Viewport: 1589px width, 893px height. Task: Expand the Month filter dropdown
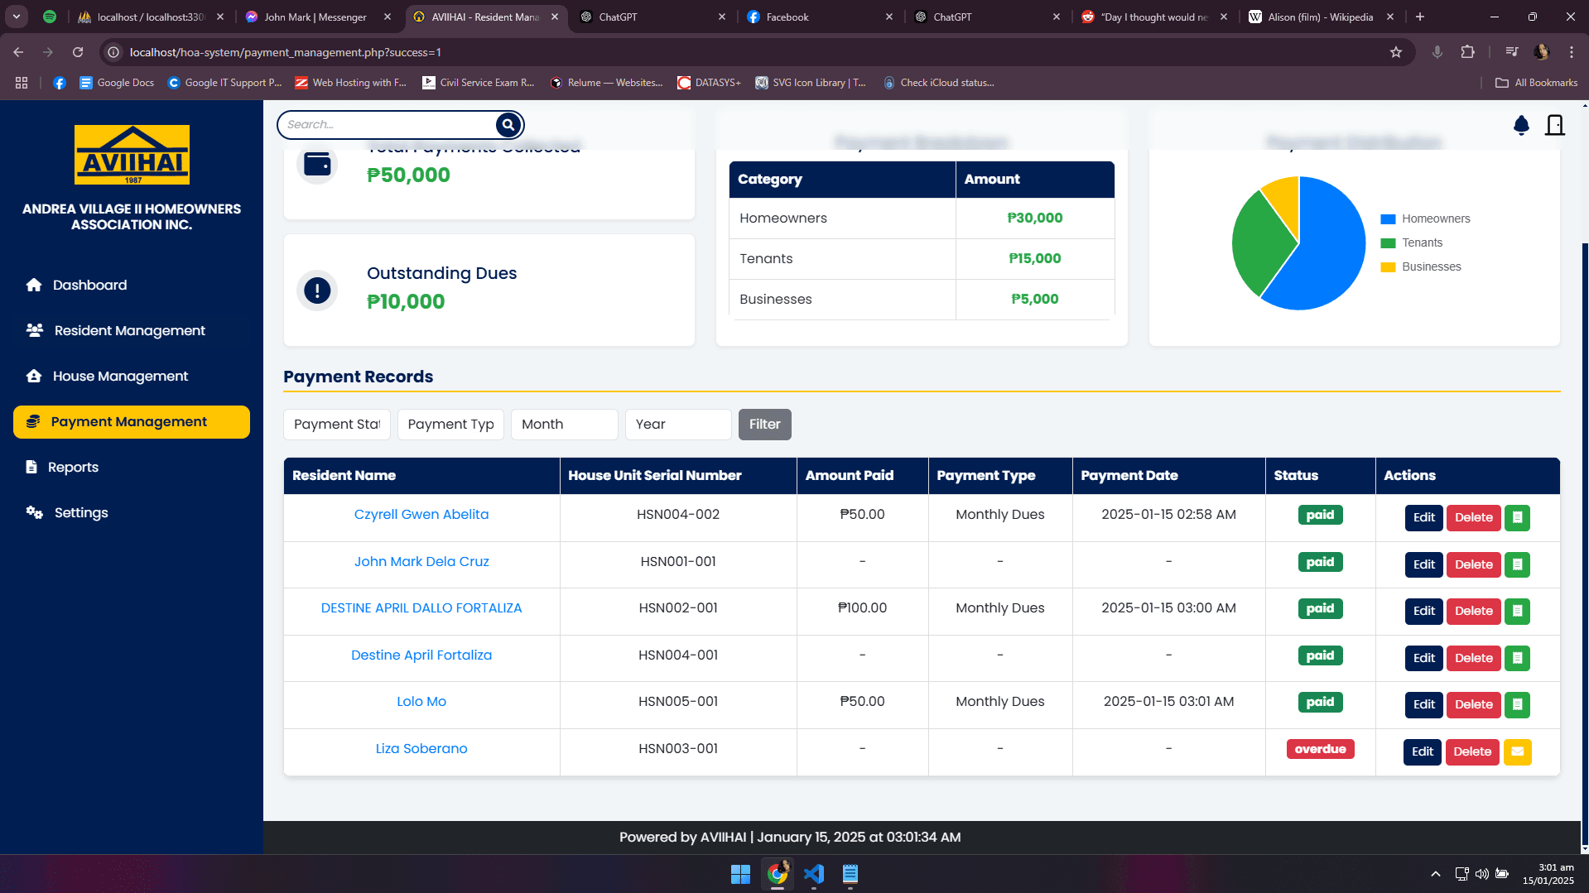click(x=564, y=425)
